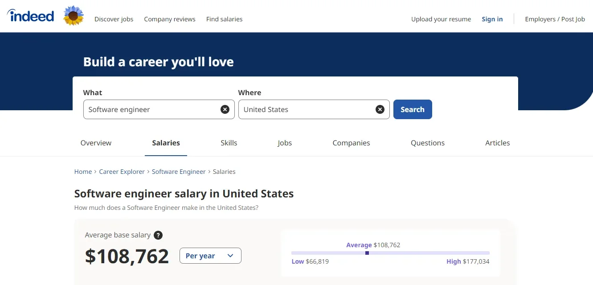Image resolution: width=593 pixels, height=285 pixels.
Task: Click the average base salary help icon
Action: 158,235
